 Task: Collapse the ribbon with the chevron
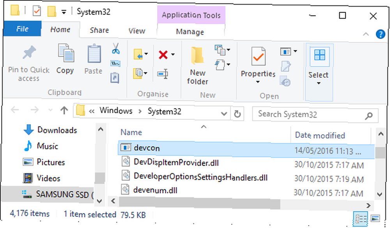click(x=366, y=34)
